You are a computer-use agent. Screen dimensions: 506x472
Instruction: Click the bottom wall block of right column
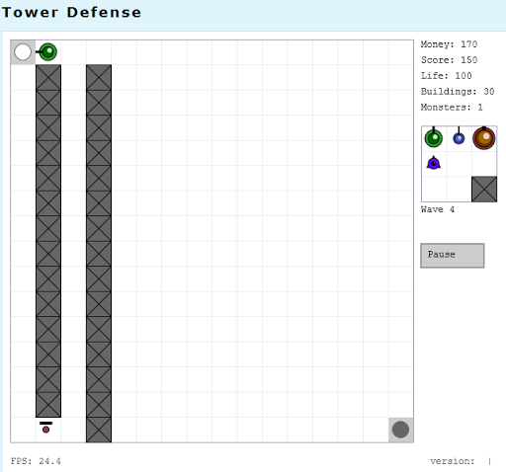(99, 430)
